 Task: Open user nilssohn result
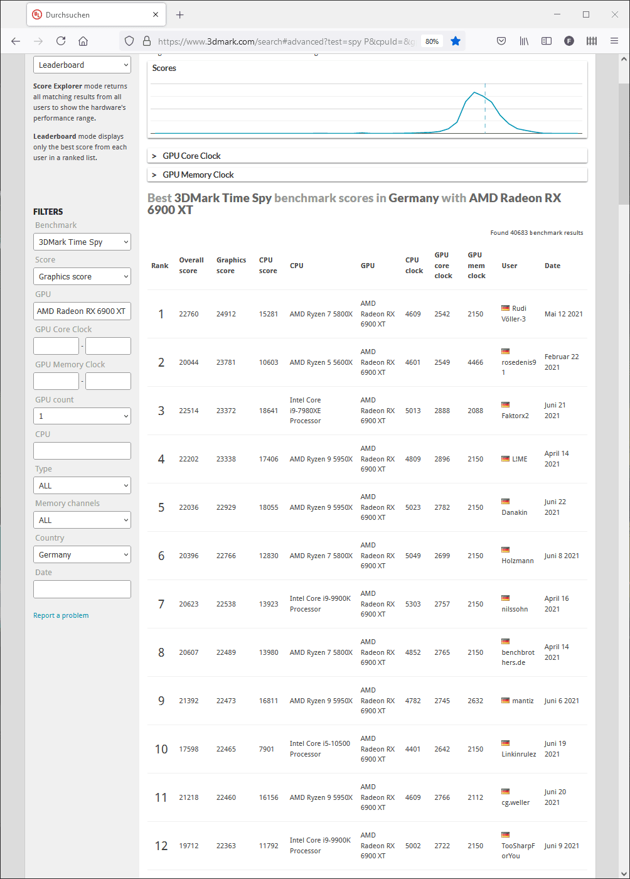[515, 609]
